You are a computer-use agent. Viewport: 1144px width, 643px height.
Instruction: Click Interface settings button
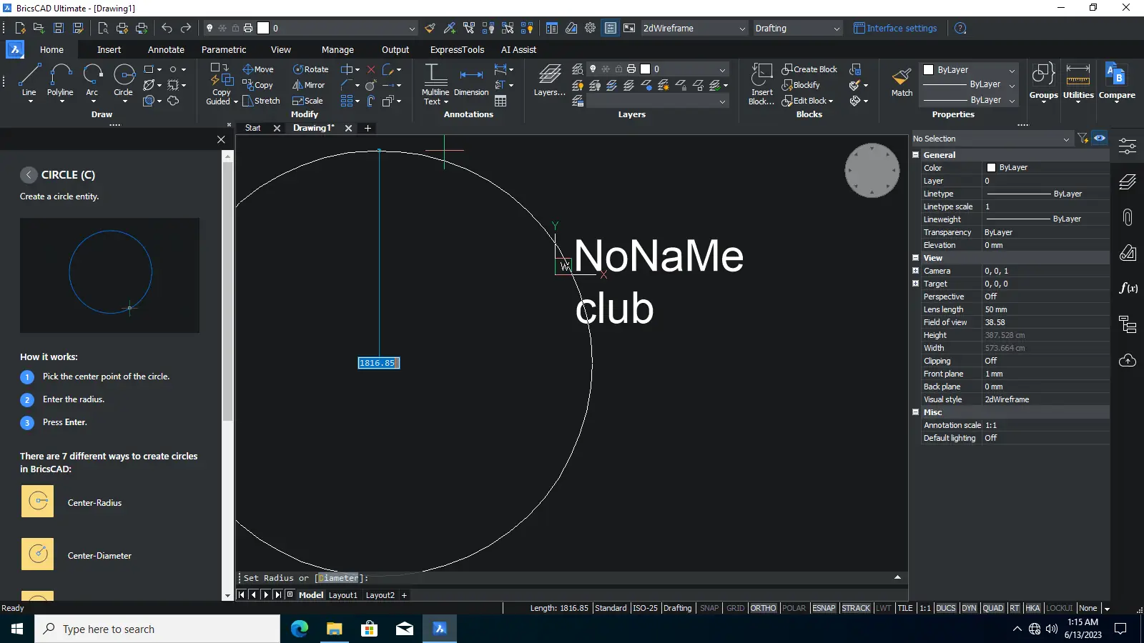(x=895, y=29)
